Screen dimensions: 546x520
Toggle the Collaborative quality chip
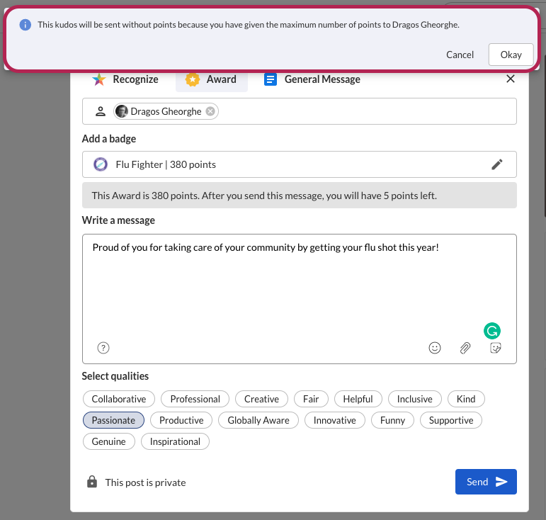point(119,399)
